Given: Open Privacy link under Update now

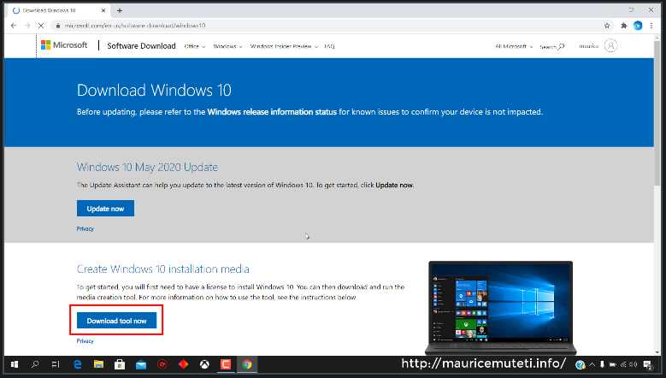Looking at the screenshot, I should (85, 228).
